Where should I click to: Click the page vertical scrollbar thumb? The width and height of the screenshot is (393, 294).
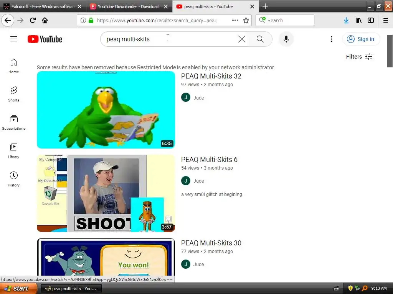click(390, 51)
